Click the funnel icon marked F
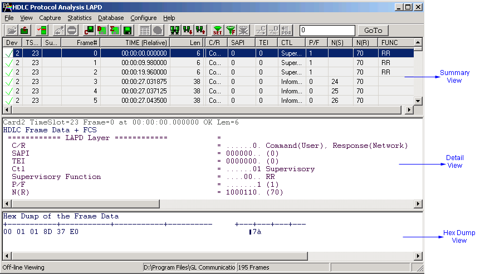This screenshot has height=274, width=480. [230, 31]
